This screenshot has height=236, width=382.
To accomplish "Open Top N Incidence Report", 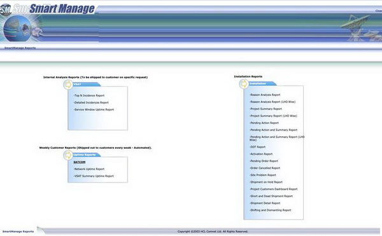I will pyautogui.click(x=89, y=95).
